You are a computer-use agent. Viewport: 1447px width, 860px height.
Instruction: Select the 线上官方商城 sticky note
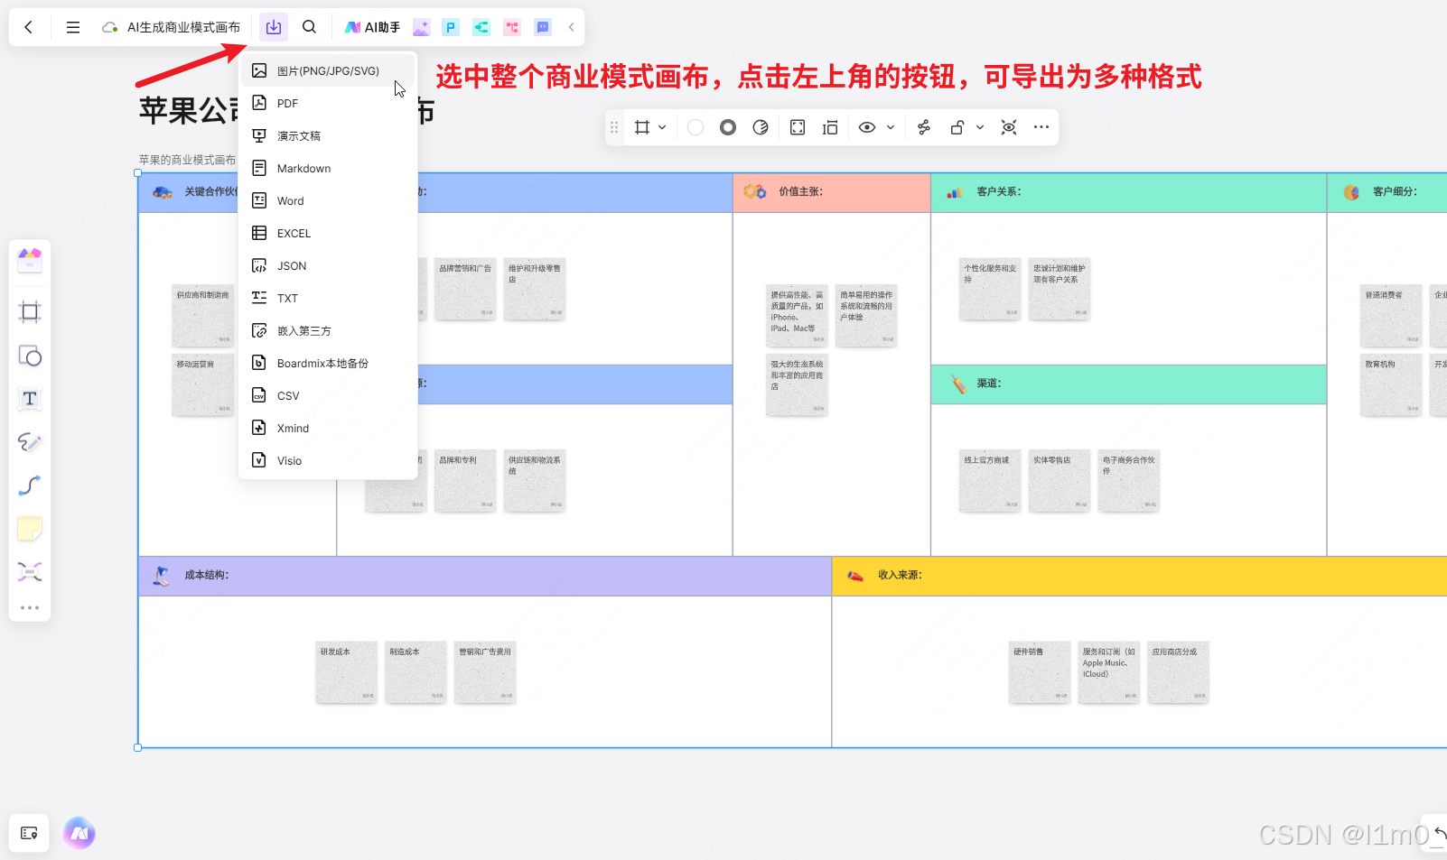coord(990,481)
